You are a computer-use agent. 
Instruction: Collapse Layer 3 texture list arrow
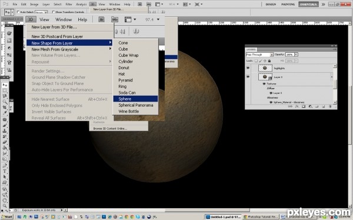click(331, 77)
